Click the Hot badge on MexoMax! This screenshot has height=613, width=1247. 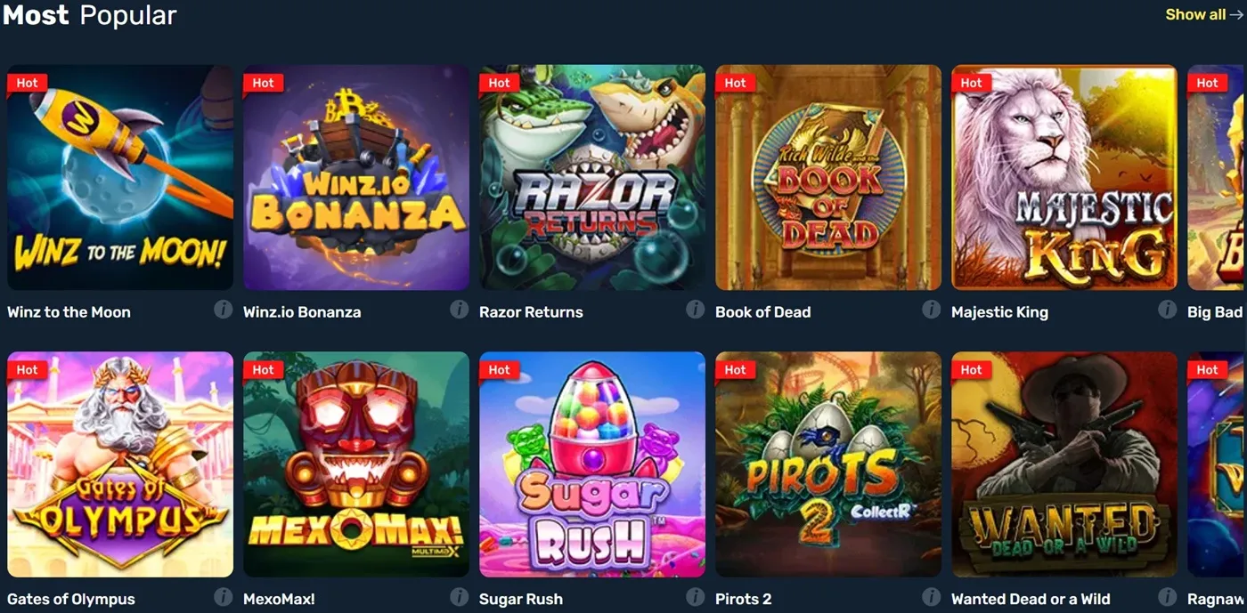264,370
